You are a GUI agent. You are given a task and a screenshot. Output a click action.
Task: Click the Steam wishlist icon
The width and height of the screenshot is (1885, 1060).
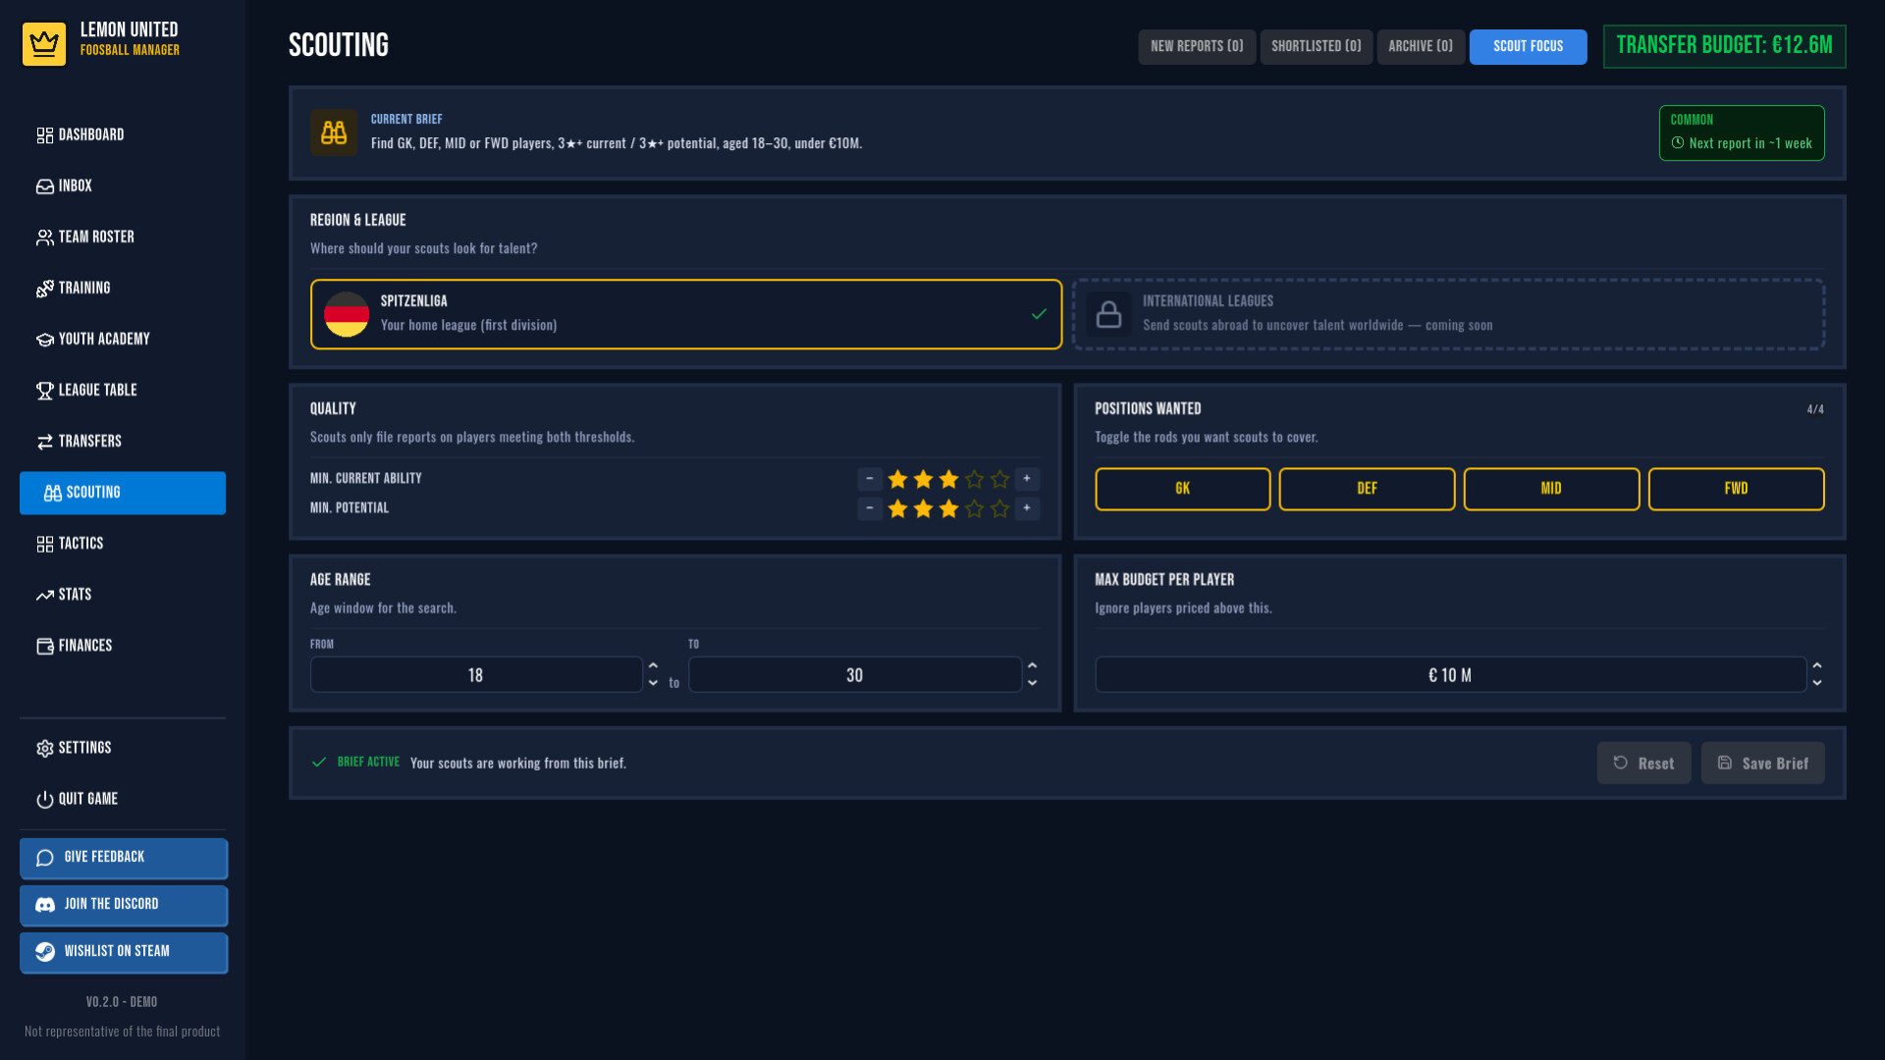45,952
